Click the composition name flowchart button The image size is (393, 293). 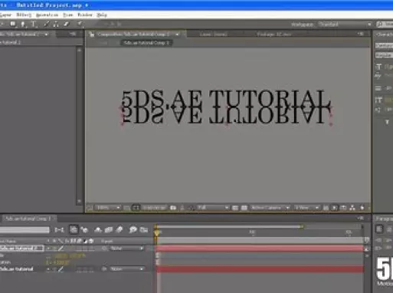coord(146,43)
